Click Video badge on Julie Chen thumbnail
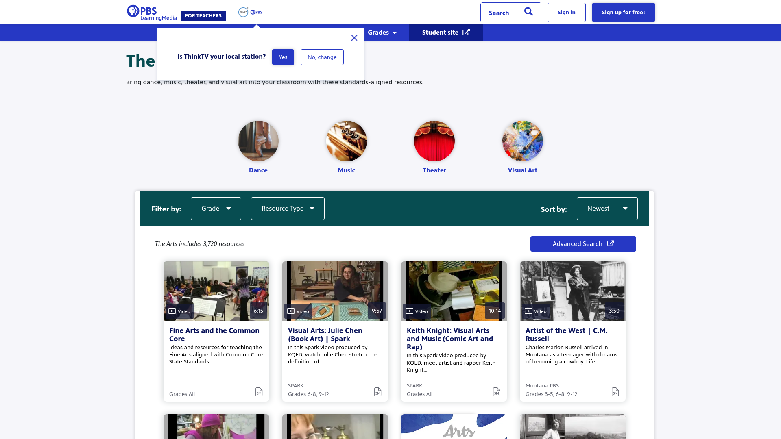 click(x=298, y=311)
